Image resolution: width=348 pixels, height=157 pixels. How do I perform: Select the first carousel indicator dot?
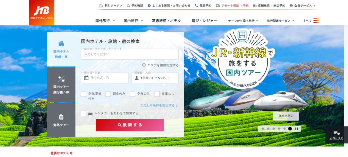tap(263, 129)
